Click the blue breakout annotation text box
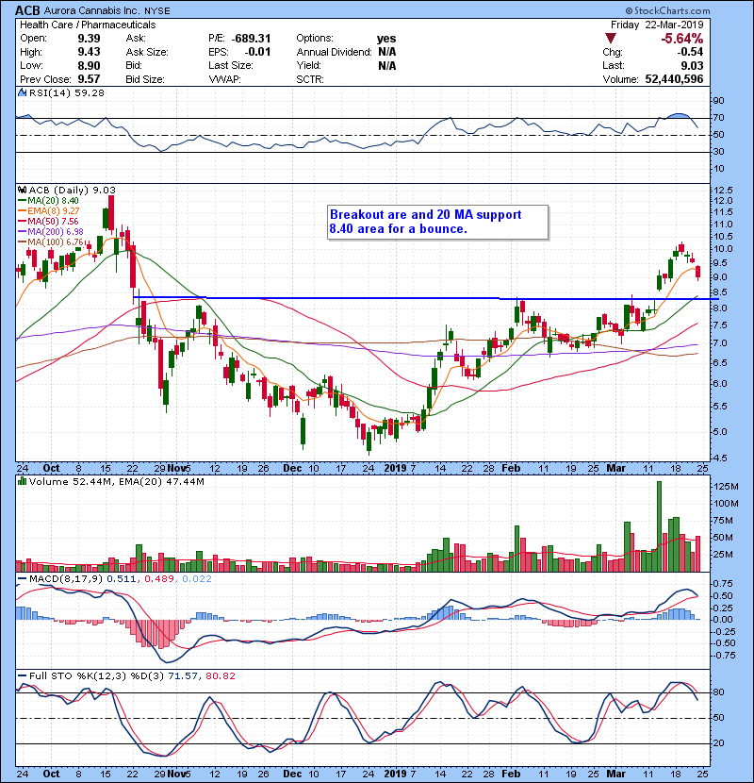This screenshot has height=783, width=754. pyautogui.click(x=437, y=223)
